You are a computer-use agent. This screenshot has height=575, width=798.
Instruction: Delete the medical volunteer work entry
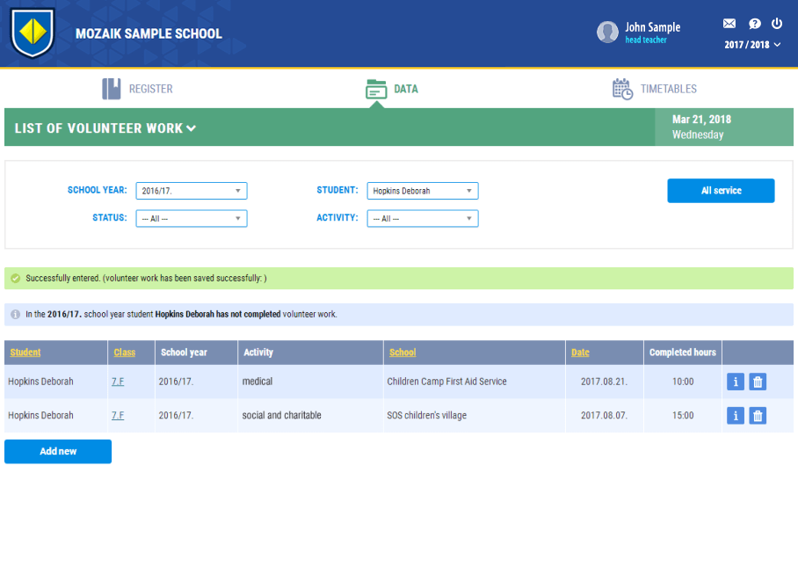[x=758, y=382]
